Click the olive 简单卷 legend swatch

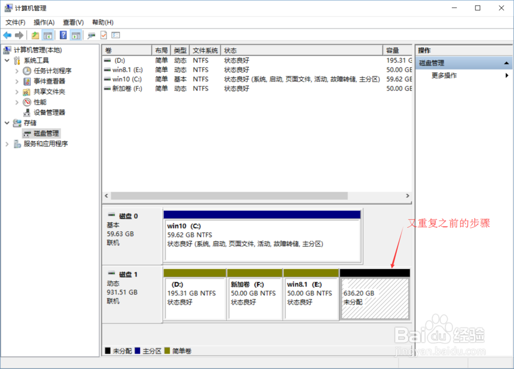point(167,350)
